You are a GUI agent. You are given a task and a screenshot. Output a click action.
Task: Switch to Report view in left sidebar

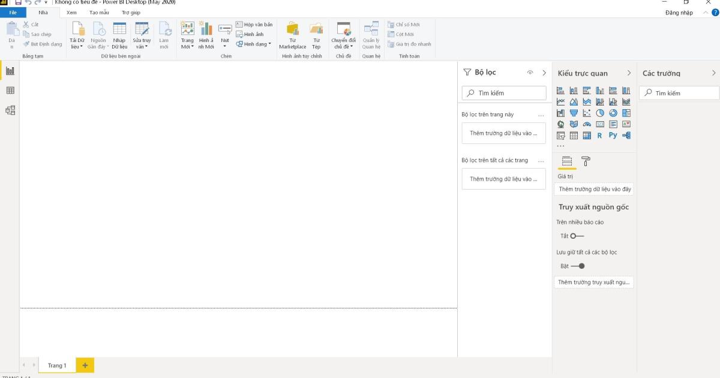tap(10, 71)
